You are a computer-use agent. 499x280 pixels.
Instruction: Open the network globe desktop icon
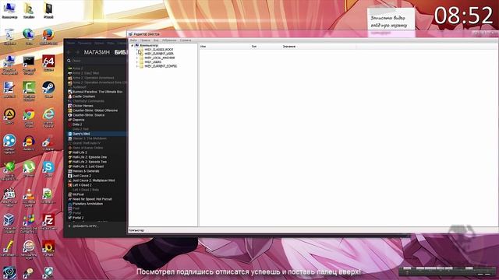29,37
